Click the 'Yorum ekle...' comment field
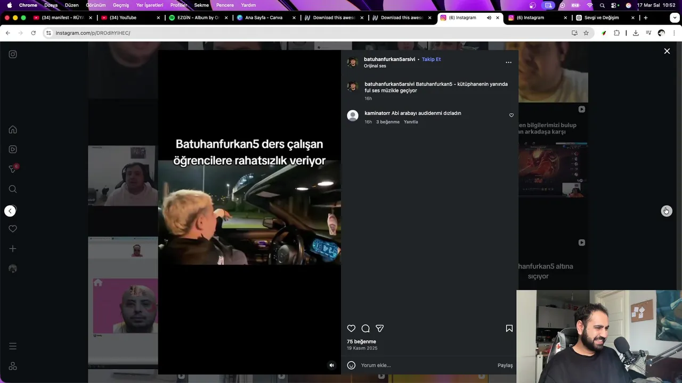 click(x=426, y=365)
